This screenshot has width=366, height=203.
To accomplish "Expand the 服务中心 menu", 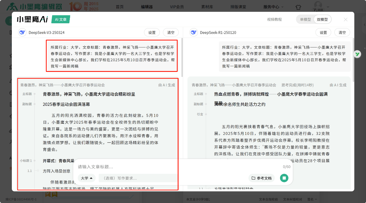I will tap(273, 7).
